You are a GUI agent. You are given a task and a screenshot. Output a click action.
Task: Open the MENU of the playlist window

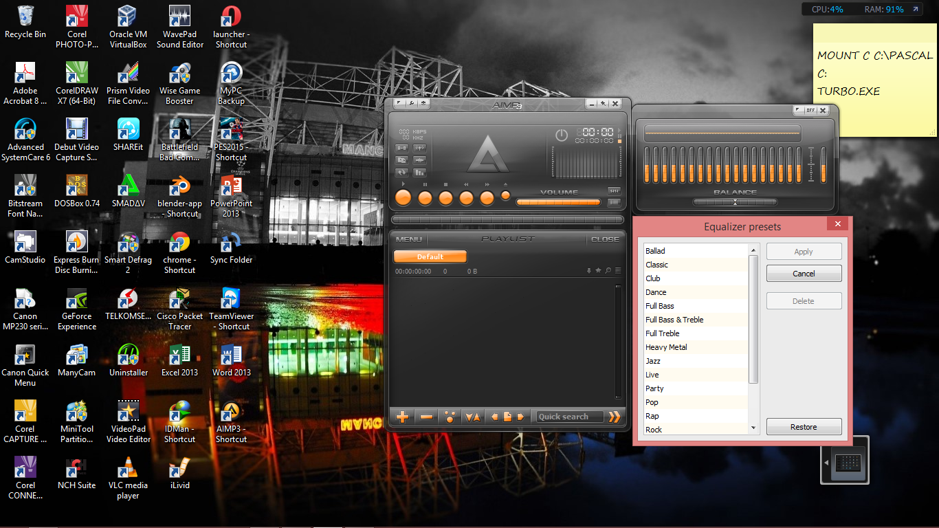click(408, 239)
